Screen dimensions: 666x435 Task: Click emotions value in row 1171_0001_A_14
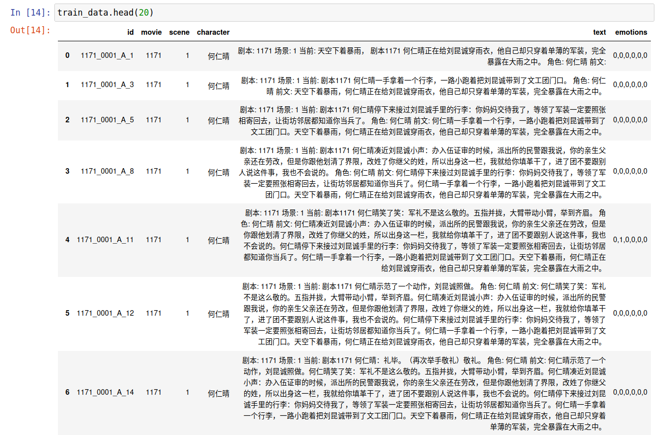coord(630,392)
